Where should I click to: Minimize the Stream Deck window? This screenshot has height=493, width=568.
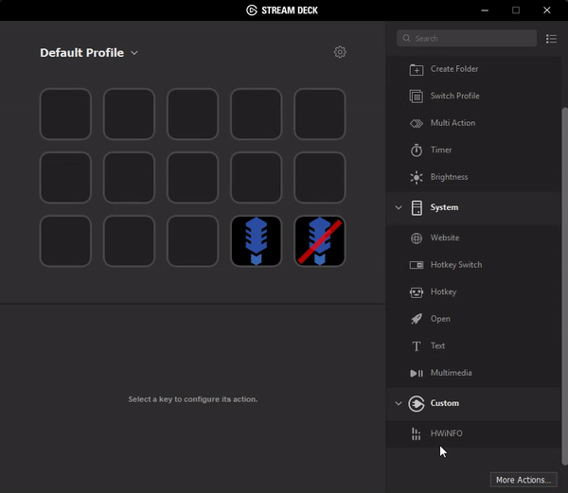click(485, 10)
